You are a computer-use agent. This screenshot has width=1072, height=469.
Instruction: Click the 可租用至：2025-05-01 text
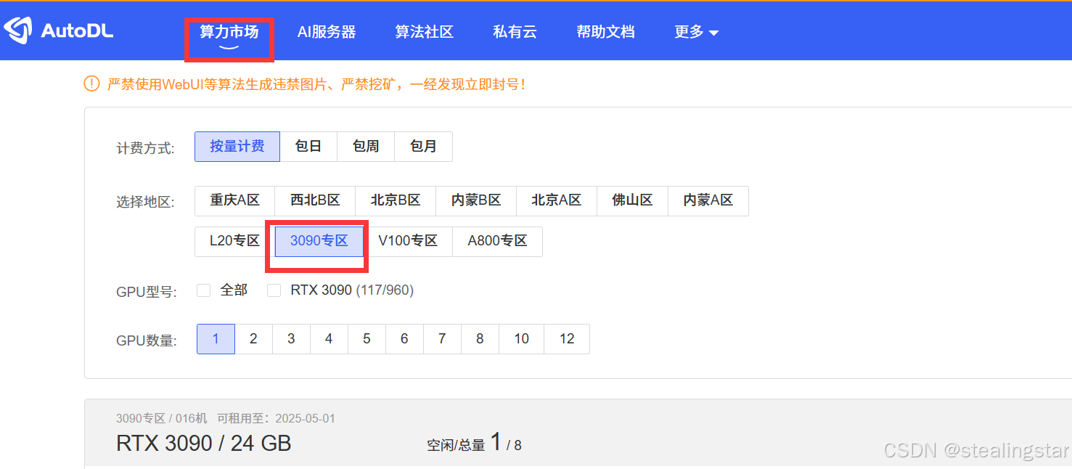point(275,418)
